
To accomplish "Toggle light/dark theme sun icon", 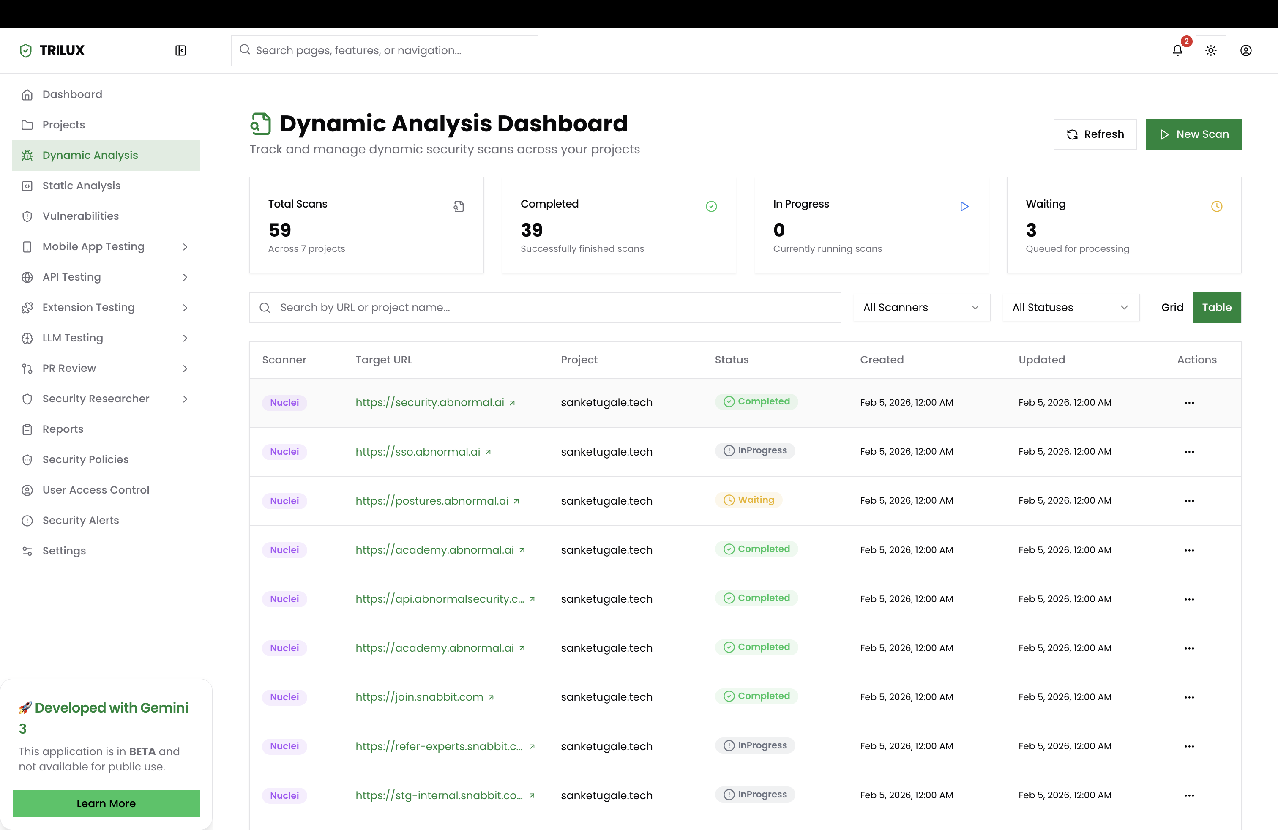I will 1210,50.
